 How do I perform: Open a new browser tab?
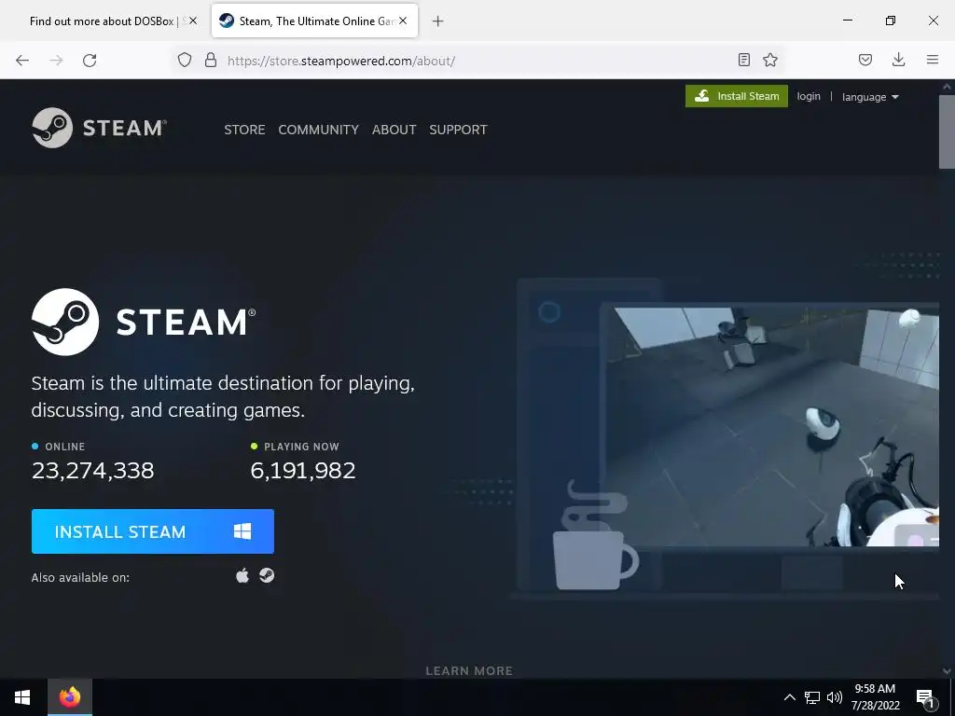pos(438,21)
